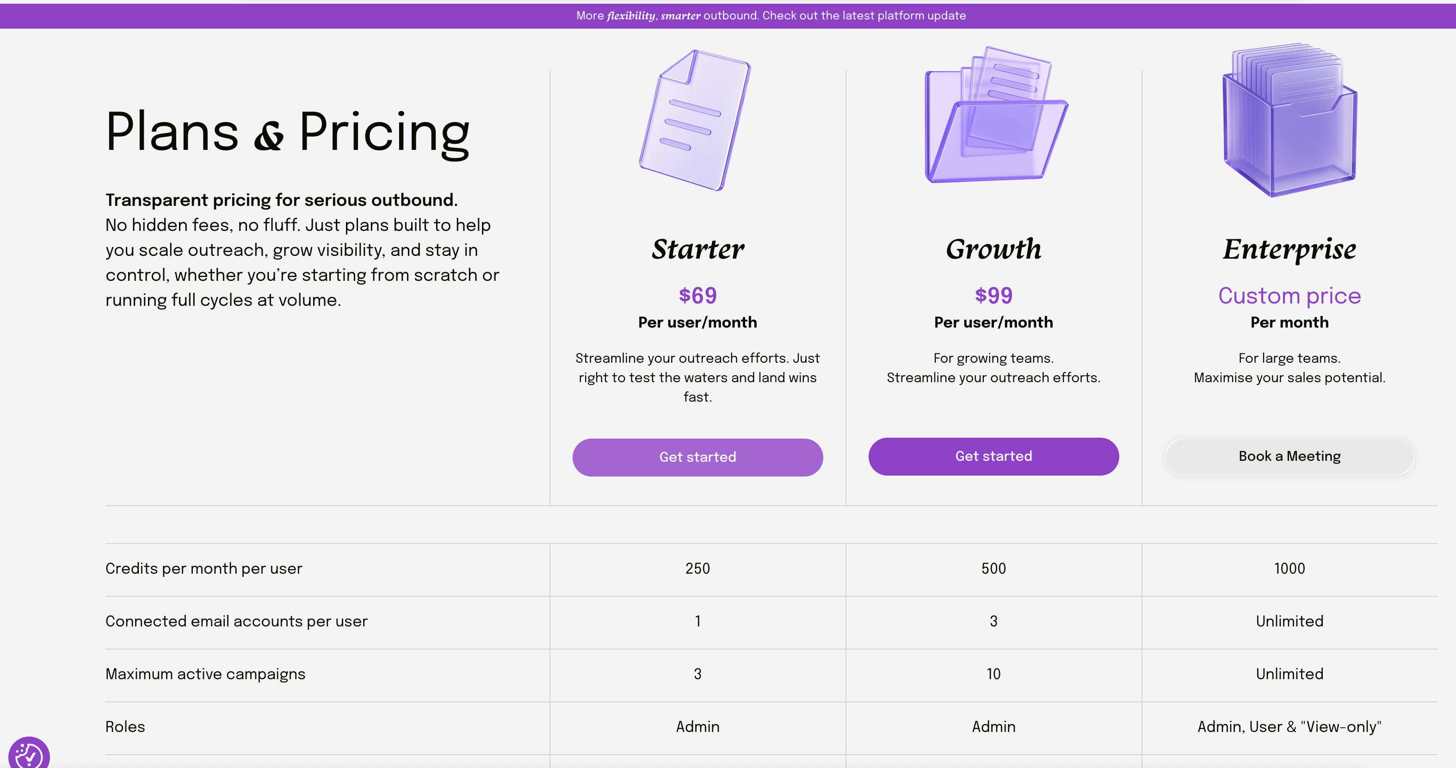Click the $69 Starter price
The height and width of the screenshot is (768, 1456).
click(x=697, y=295)
